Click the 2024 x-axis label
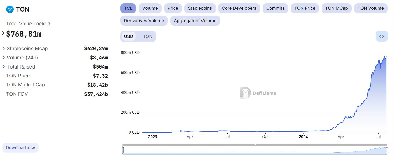This screenshot has height=159, width=394. [303, 137]
